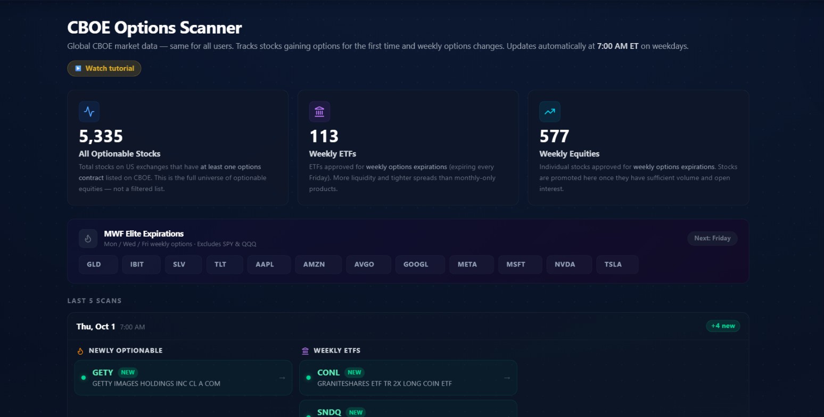The width and height of the screenshot is (824, 417).
Task: Click the +4 new badge
Action: (723, 326)
